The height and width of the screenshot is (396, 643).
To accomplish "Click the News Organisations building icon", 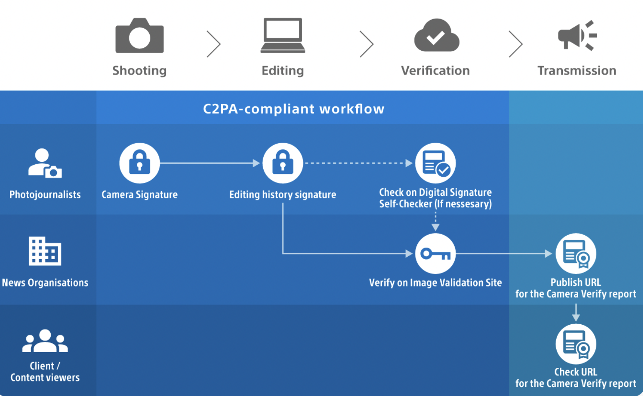I will pyautogui.click(x=45, y=251).
